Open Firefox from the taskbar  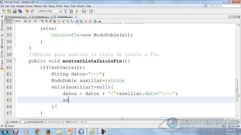click(49, 132)
